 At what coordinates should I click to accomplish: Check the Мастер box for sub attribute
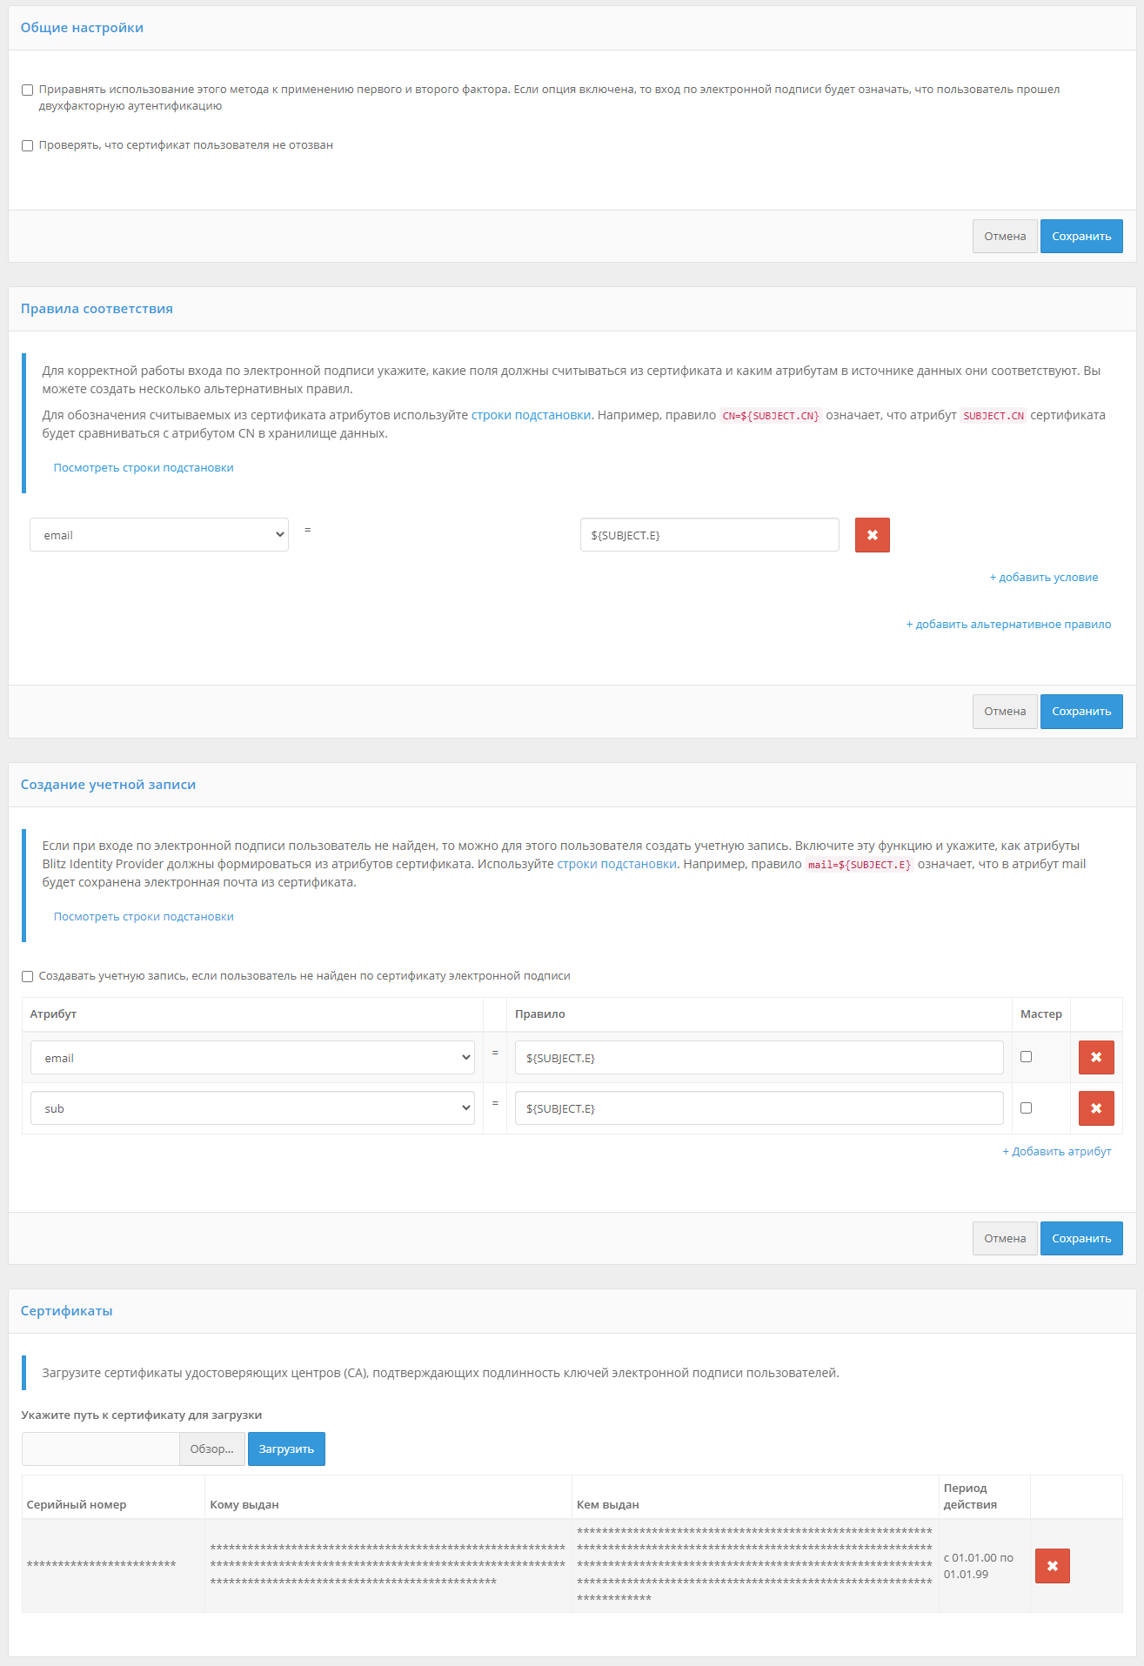click(1026, 1108)
